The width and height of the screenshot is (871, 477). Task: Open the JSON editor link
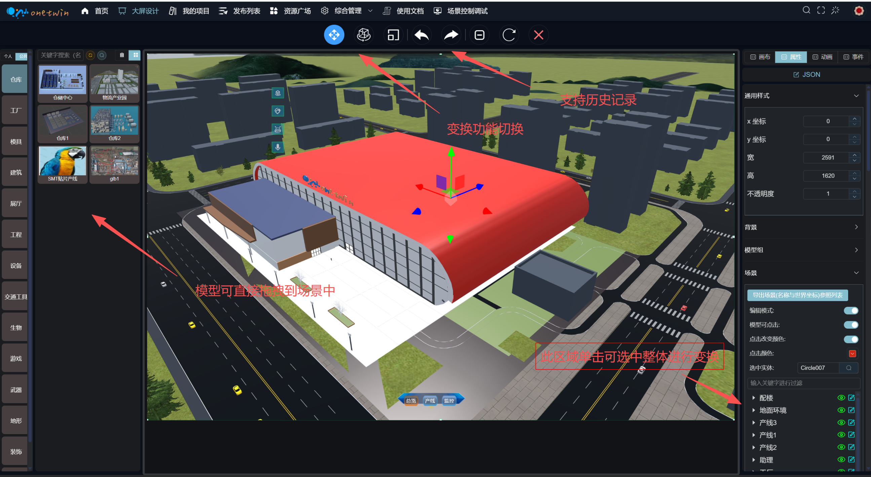[x=807, y=75]
